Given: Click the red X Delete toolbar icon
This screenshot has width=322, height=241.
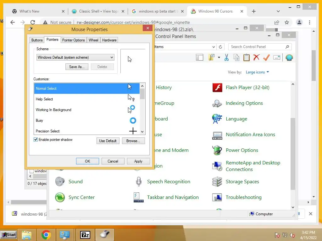Looking at the screenshot, I should click(256, 58).
